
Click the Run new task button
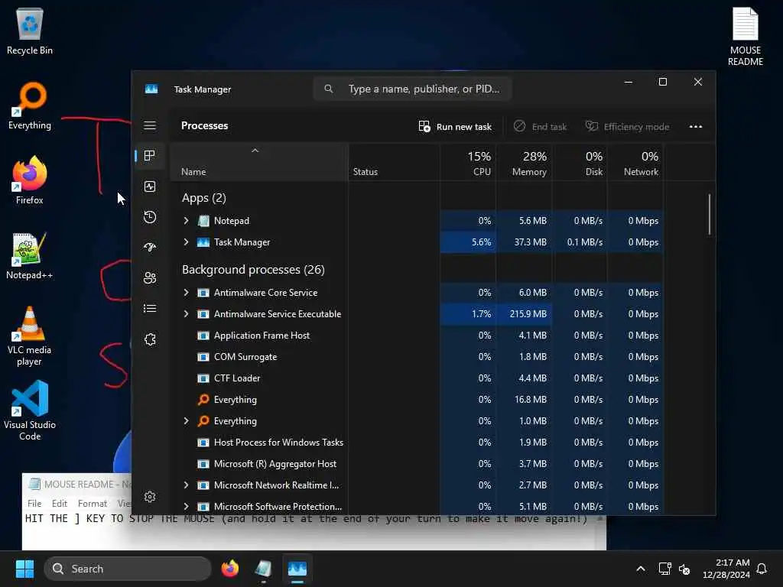point(455,127)
